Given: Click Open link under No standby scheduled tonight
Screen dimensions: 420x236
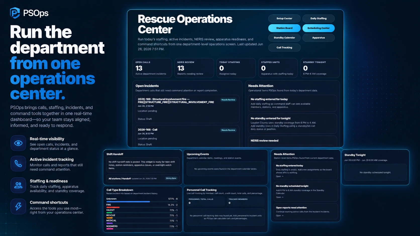Looking at the screenshot, I should pyautogui.click(x=280, y=197).
